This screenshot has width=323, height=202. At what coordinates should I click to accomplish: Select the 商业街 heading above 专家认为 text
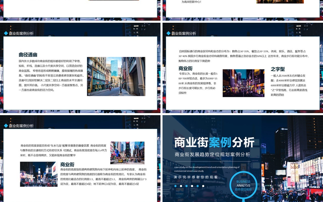click(185, 68)
